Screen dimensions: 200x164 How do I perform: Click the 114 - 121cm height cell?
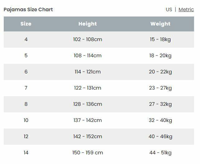click(x=88, y=72)
